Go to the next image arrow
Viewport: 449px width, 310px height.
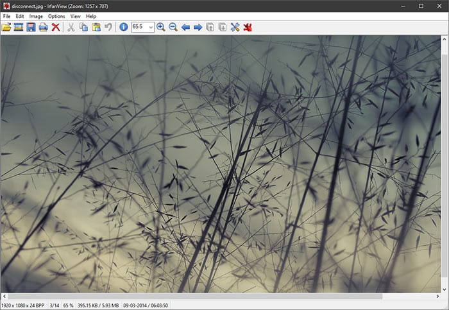tap(198, 28)
